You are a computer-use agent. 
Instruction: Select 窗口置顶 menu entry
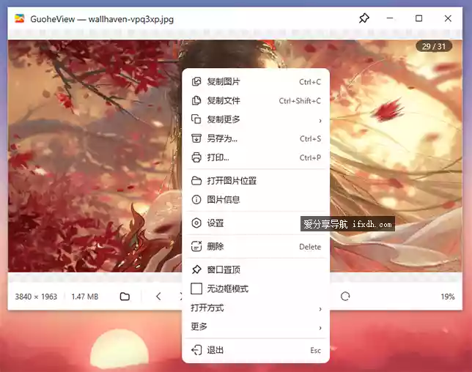point(256,269)
